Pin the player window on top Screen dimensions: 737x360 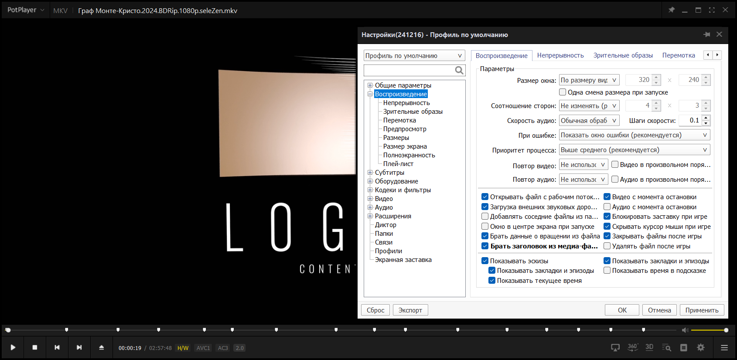click(x=672, y=10)
